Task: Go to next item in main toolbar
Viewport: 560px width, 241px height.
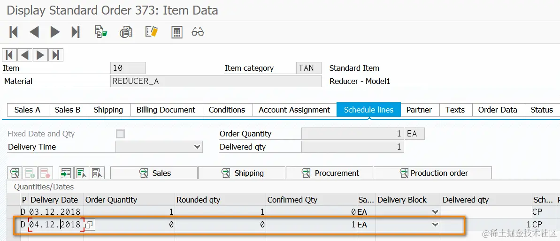Action: (55, 32)
